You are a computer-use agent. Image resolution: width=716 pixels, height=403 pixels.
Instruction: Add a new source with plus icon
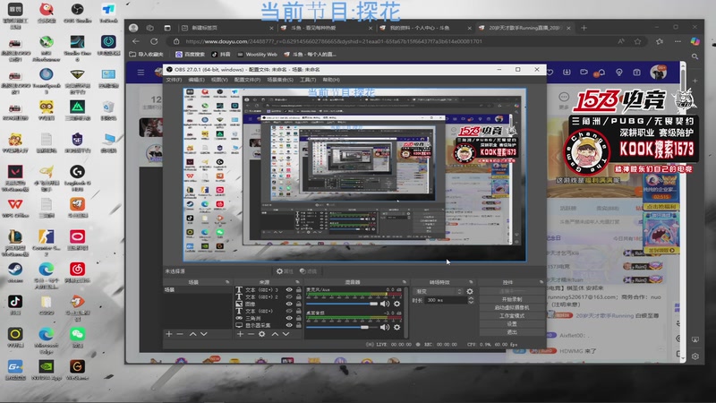pyautogui.click(x=240, y=334)
